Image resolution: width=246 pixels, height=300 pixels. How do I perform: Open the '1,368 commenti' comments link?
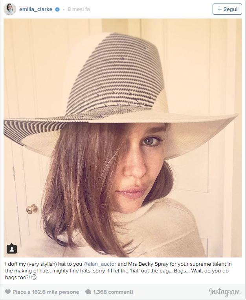[x=113, y=292]
